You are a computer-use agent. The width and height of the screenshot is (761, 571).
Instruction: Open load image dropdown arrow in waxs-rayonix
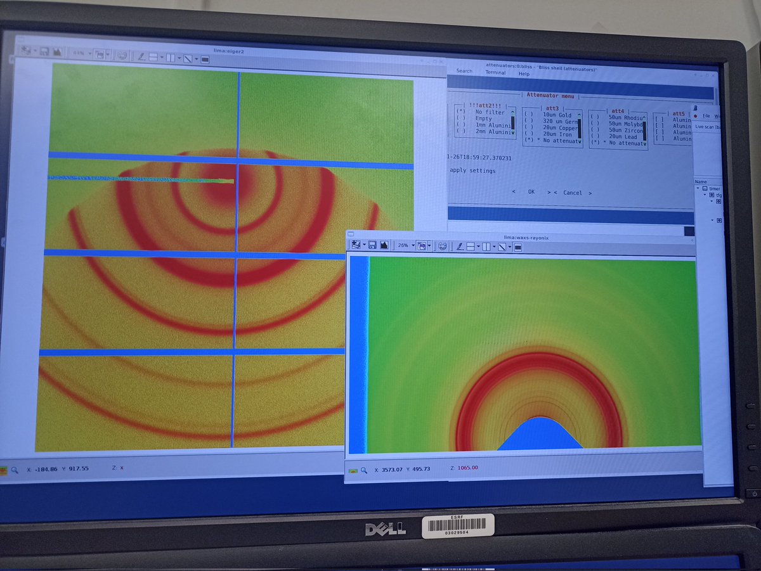pos(364,245)
